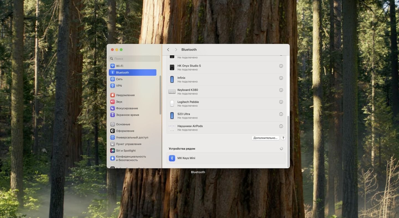Show info for Infinix device

[x=281, y=78]
